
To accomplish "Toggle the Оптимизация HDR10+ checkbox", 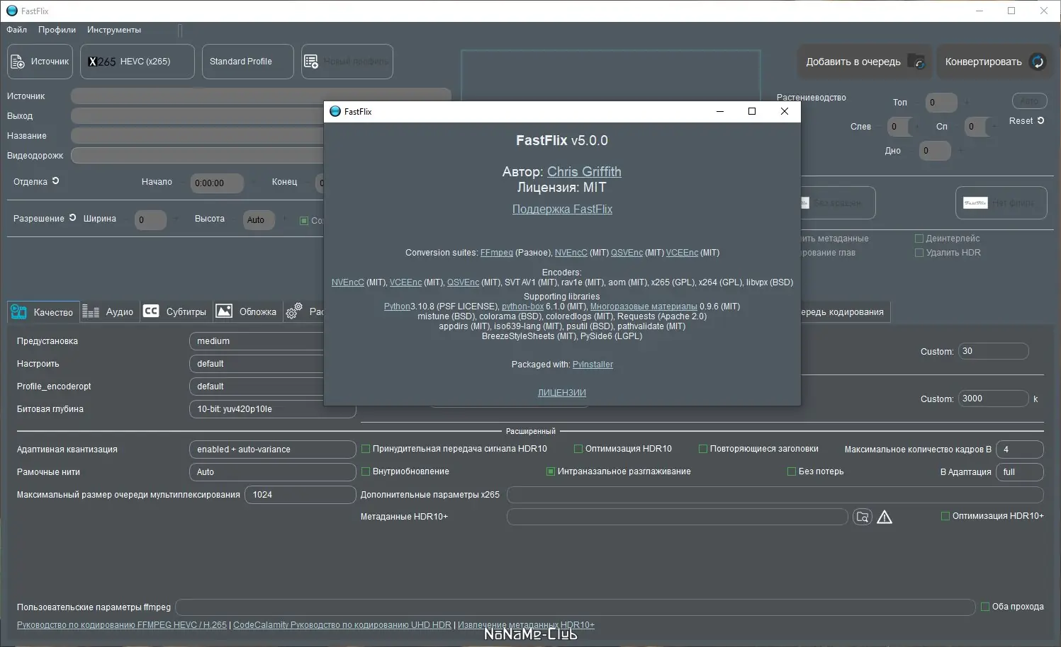I will (945, 516).
